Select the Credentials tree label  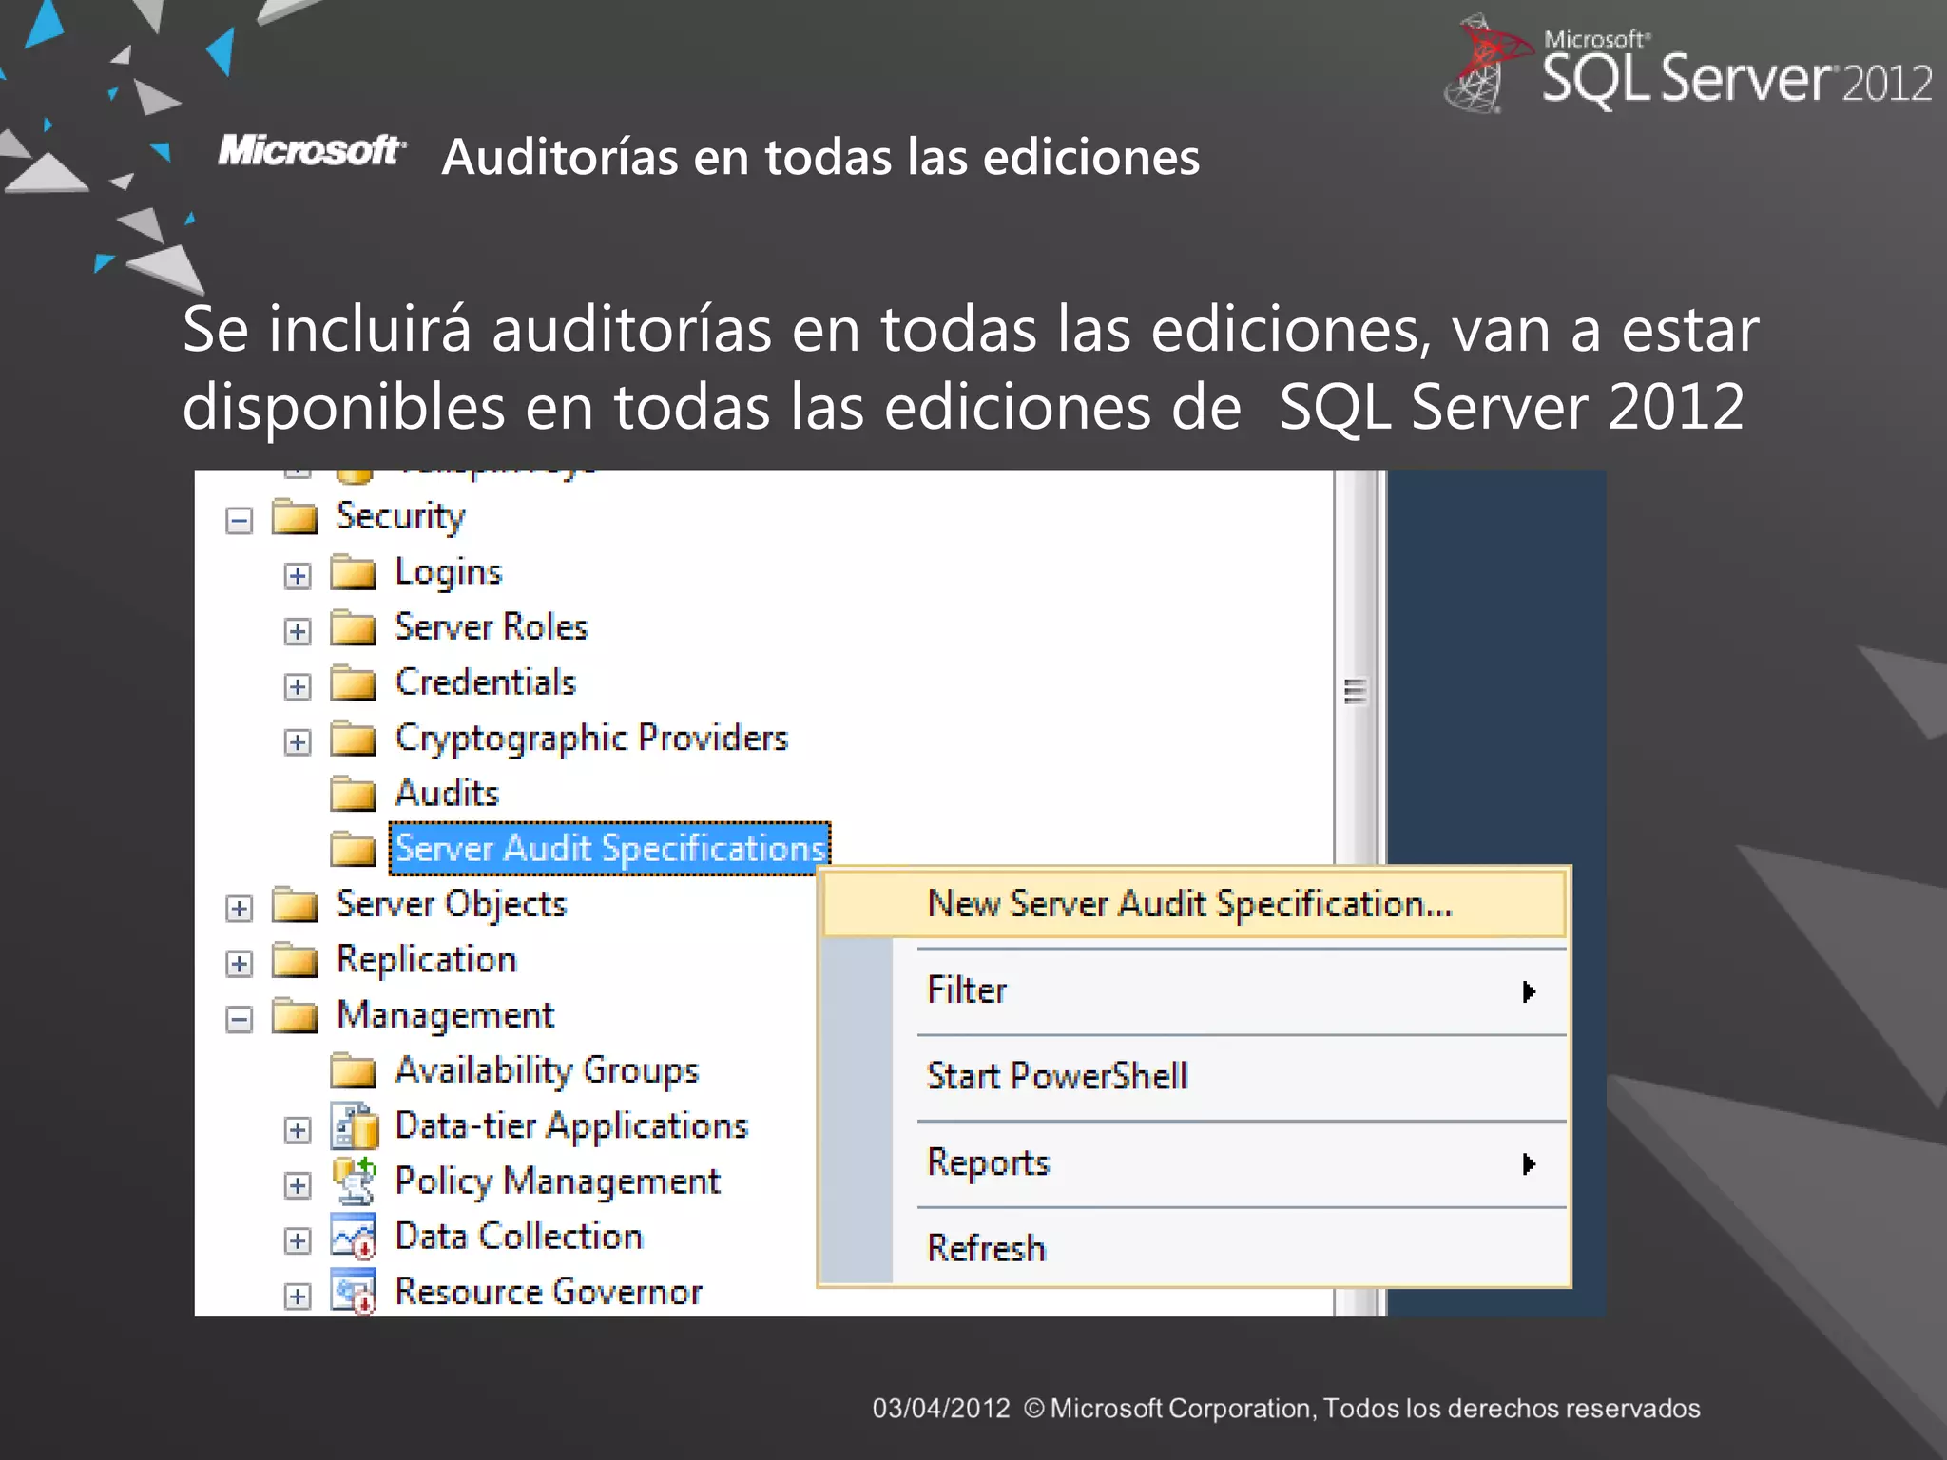[x=485, y=682]
